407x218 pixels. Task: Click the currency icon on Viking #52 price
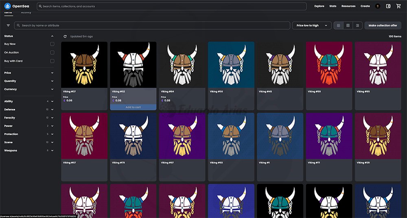tap(113, 100)
